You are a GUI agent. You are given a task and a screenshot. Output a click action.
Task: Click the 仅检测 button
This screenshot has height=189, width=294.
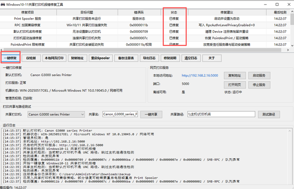point(31,58)
